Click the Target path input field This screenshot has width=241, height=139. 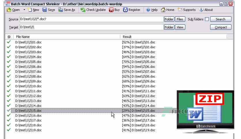click(91, 27)
